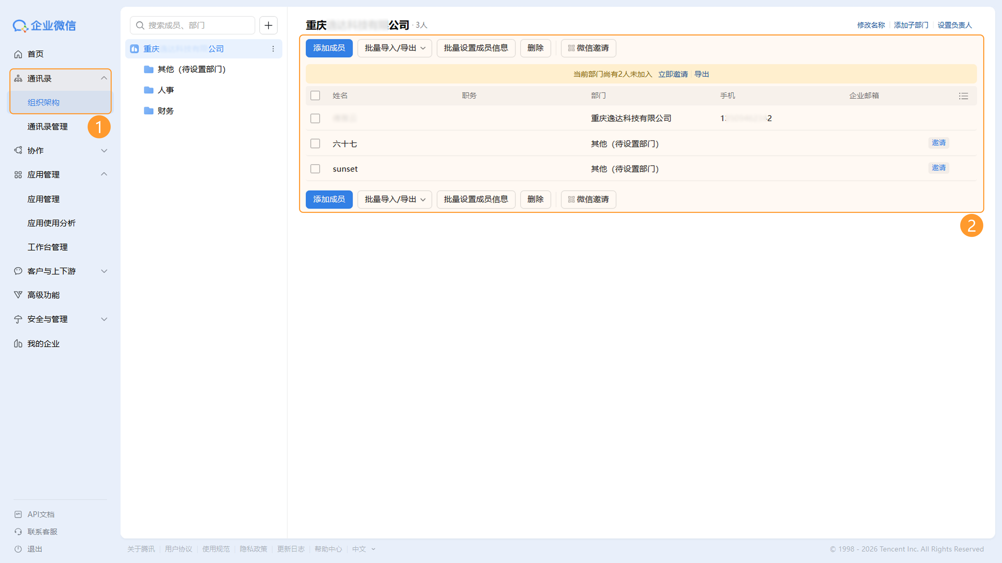1002x563 pixels.
Task: Open the three-dot menu for company row
Action: click(x=273, y=49)
